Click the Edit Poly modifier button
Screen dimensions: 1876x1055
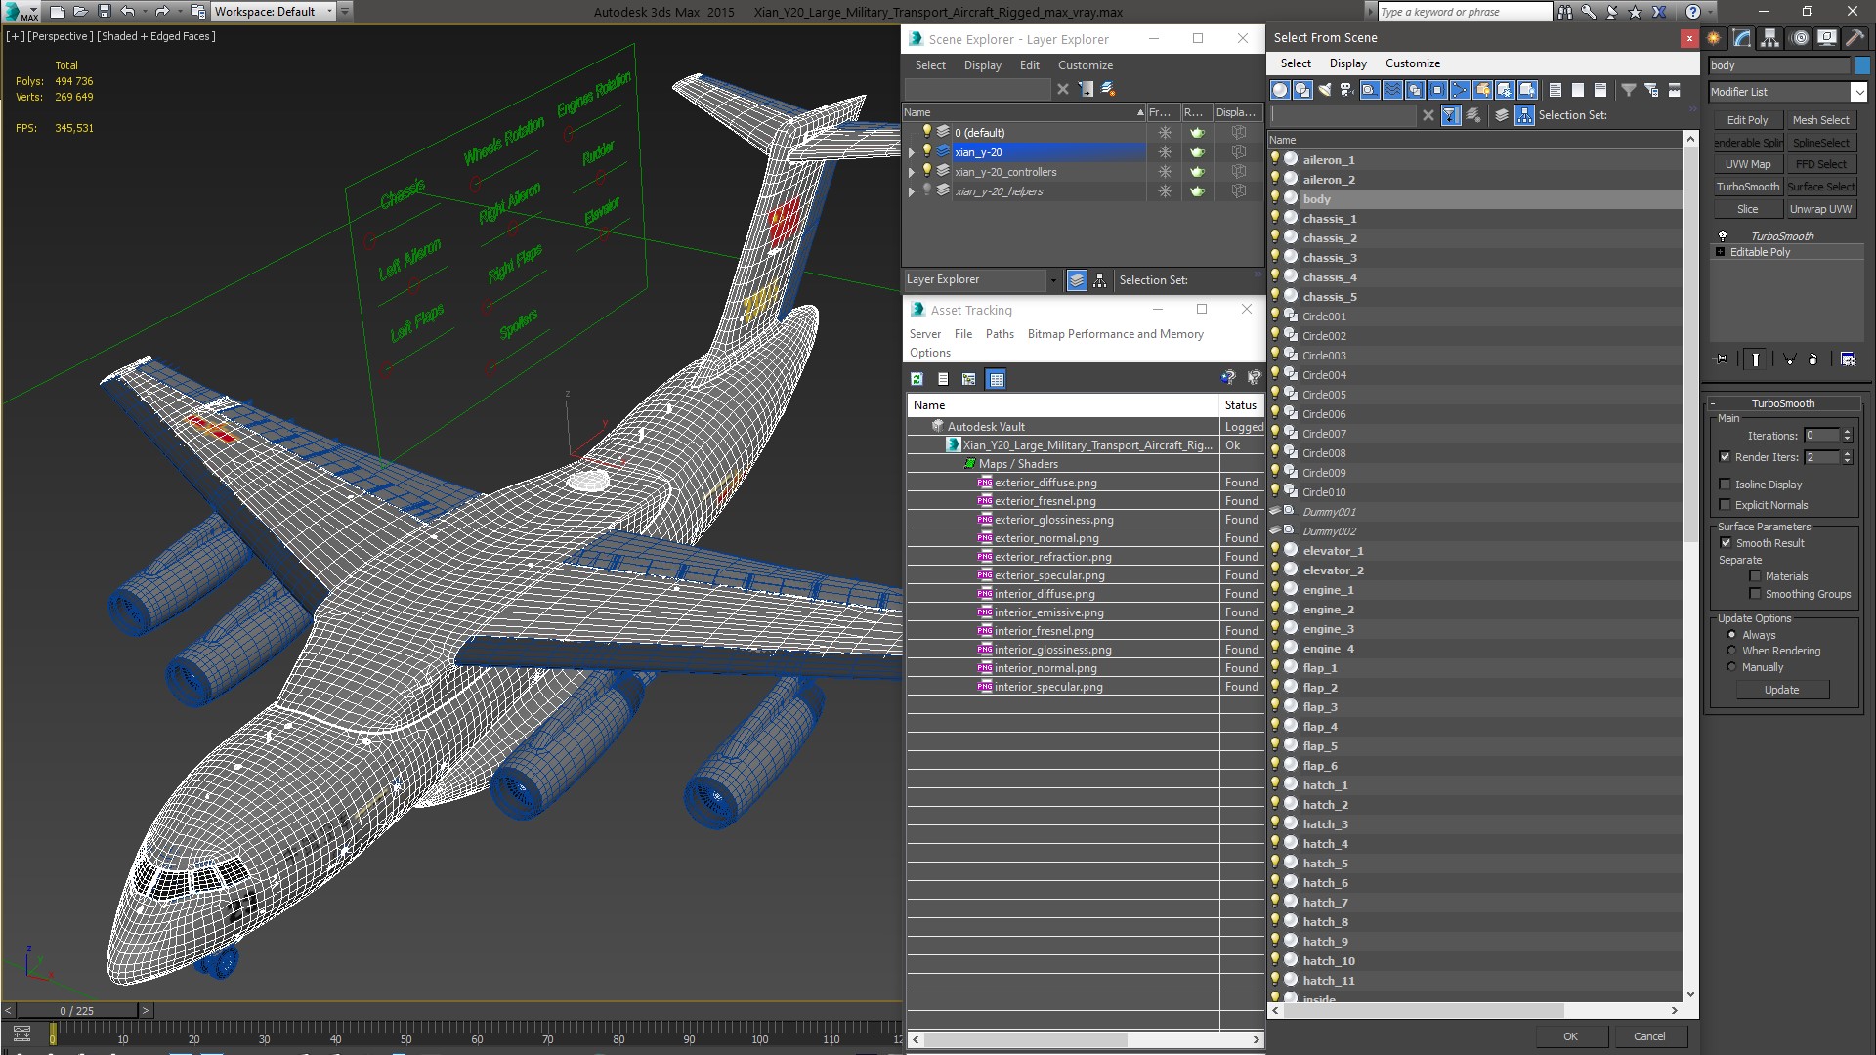[x=1747, y=120]
